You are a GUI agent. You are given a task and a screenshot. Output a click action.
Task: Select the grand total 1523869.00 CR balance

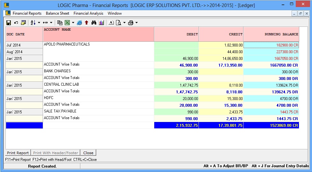(271, 125)
